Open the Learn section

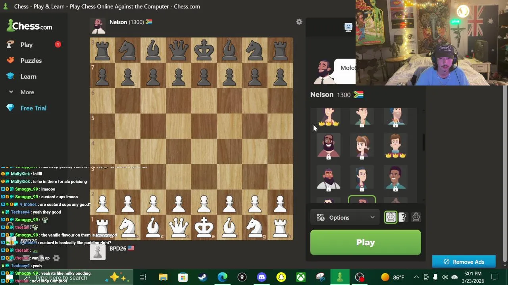click(x=28, y=76)
